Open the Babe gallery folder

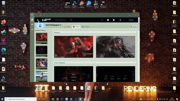pyautogui.click(x=42, y=76)
